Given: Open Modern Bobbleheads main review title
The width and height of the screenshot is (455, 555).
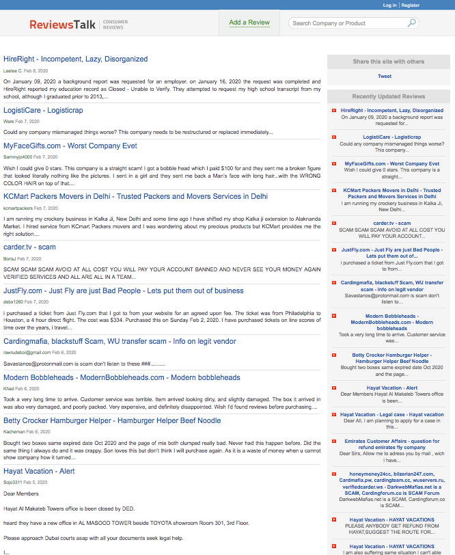Looking at the screenshot, I should 122,378.
